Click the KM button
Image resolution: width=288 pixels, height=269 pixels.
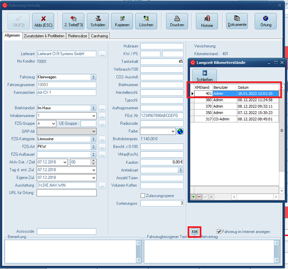(x=194, y=232)
